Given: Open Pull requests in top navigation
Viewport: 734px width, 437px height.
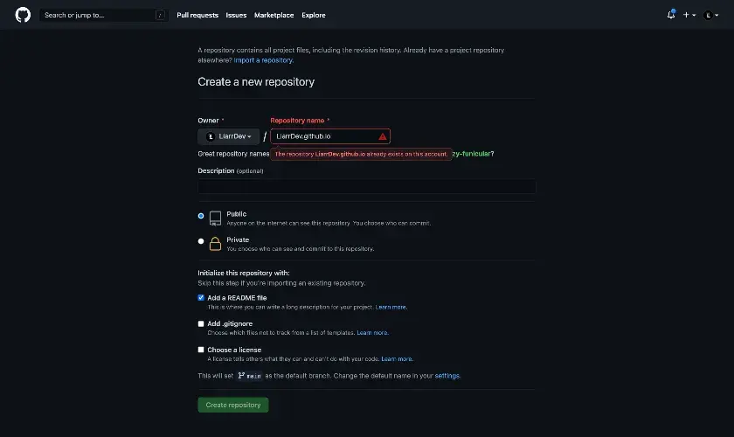Looking at the screenshot, I should tap(197, 15).
